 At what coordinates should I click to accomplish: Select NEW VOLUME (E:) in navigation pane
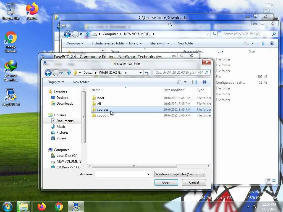[69, 161]
